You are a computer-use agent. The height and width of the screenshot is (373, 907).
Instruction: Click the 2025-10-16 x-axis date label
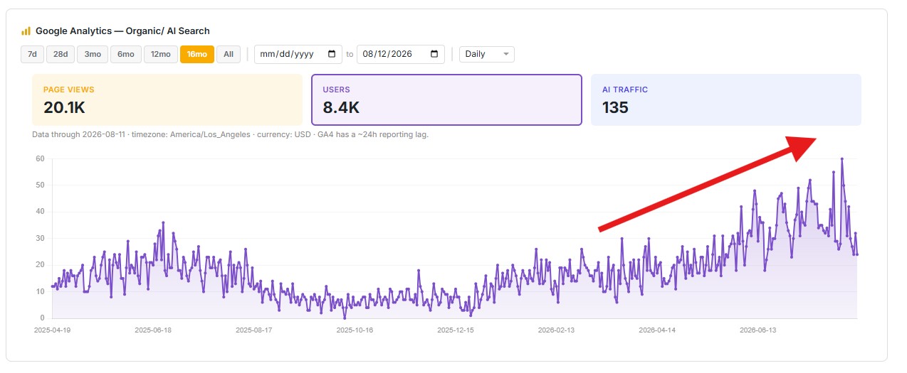click(355, 330)
